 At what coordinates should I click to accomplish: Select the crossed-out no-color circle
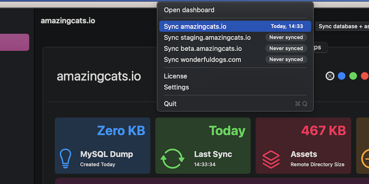click(330, 76)
